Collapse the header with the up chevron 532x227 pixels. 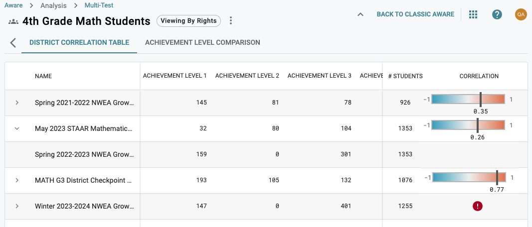click(360, 14)
